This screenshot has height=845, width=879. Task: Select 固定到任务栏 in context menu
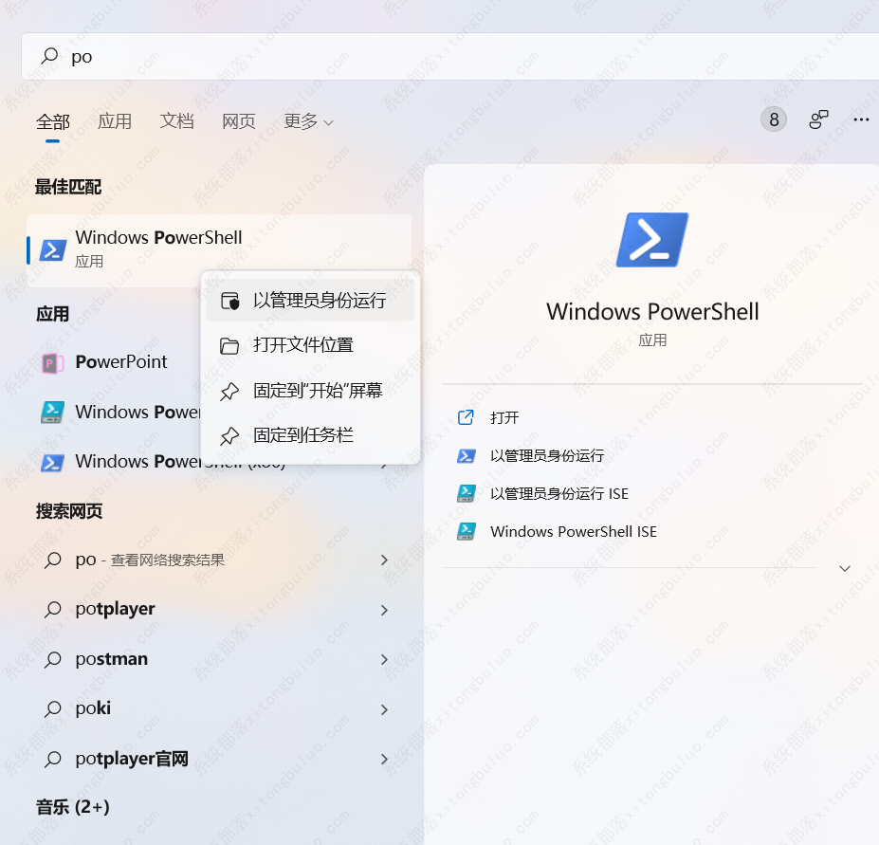pyautogui.click(x=303, y=435)
